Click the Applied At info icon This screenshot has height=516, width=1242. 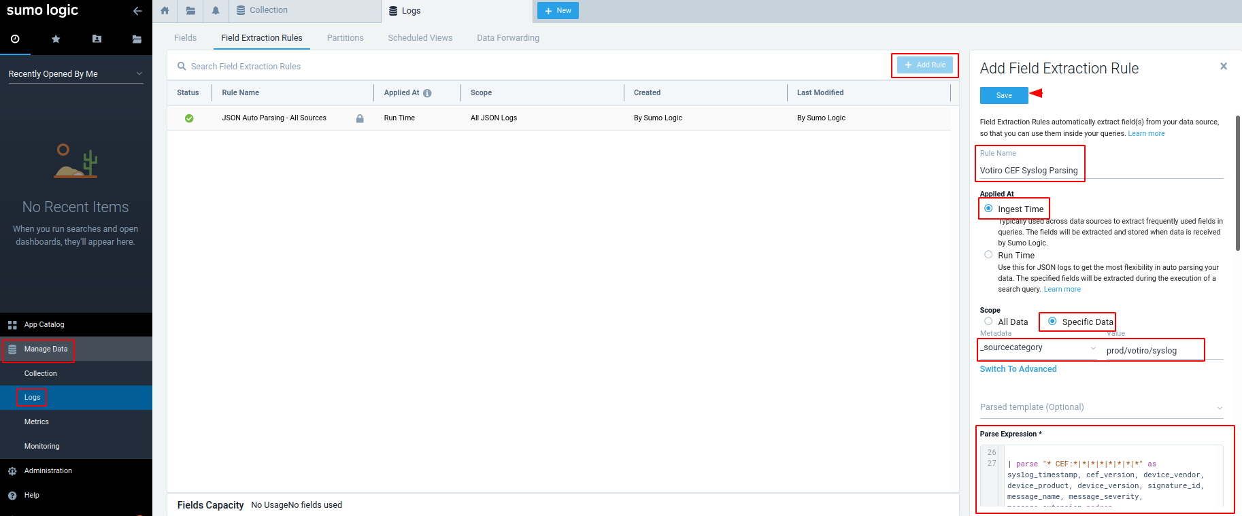[427, 93]
